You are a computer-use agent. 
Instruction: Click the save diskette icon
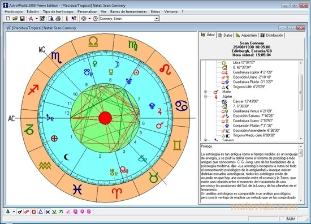tap(22, 19)
